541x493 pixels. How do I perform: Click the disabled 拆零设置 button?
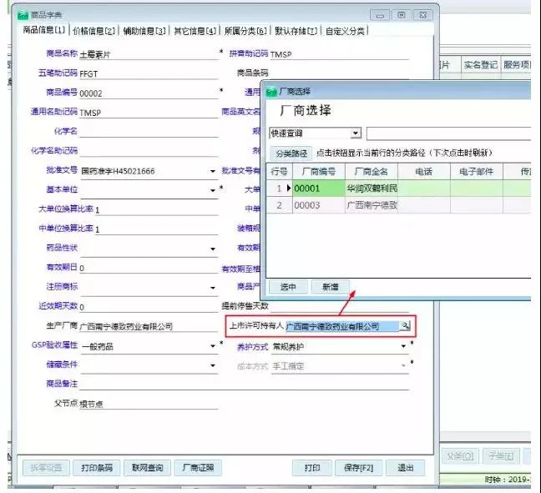[46, 468]
